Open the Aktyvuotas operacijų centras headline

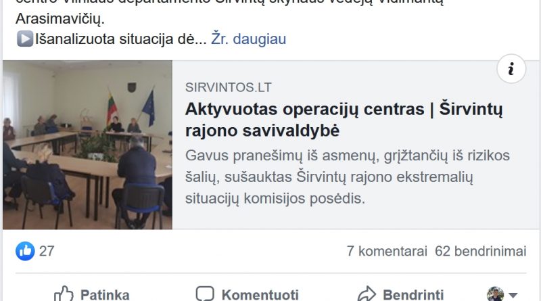(344, 120)
